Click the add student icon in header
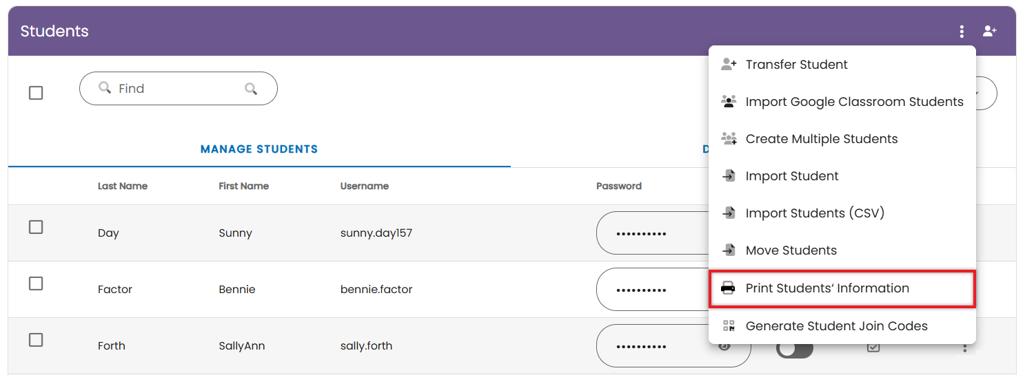This screenshot has width=1025, height=375. 990,31
